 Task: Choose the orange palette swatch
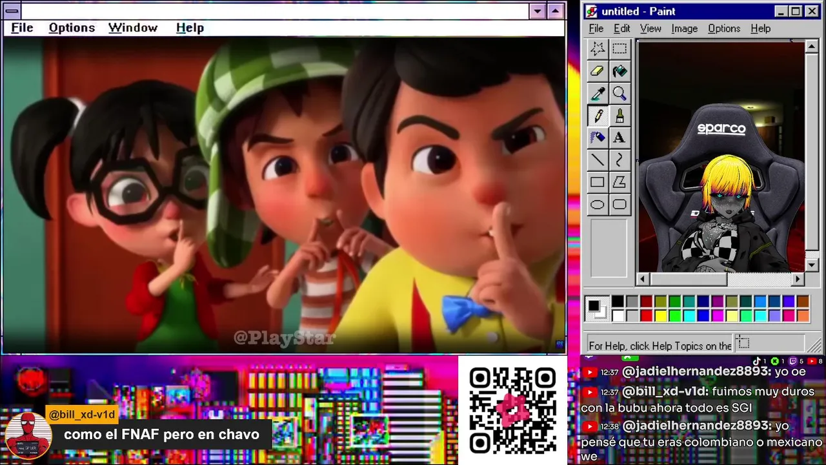803,316
